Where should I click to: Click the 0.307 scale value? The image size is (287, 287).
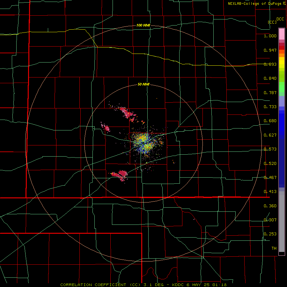[x=270, y=220]
